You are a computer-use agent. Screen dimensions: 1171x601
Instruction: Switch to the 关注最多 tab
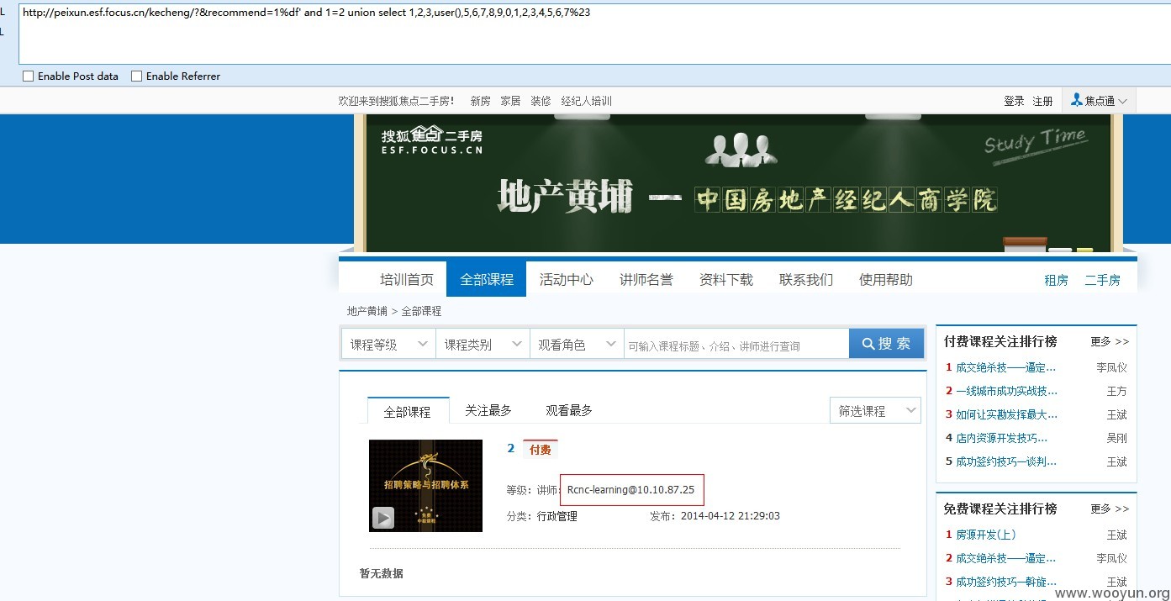488,410
